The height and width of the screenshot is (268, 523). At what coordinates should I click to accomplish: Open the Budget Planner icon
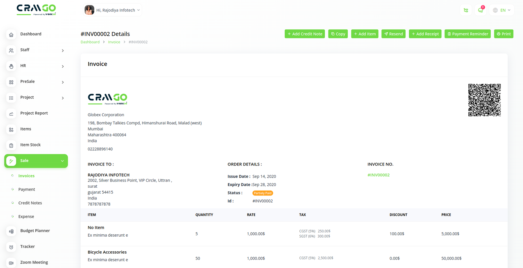tap(11, 231)
